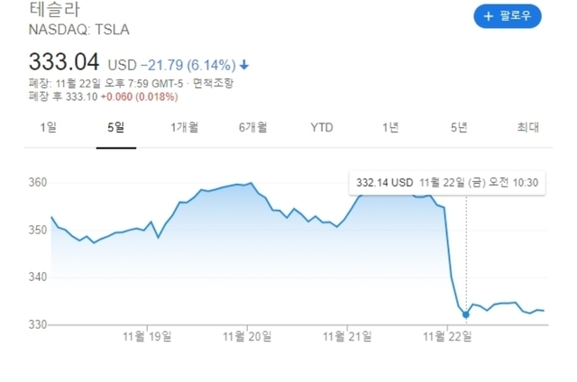
Task: Click the blue data point marker on chart
Action: pos(466,314)
